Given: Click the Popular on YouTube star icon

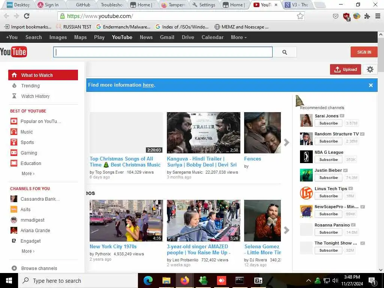Looking at the screenshot, I should [x=14, y=121].
